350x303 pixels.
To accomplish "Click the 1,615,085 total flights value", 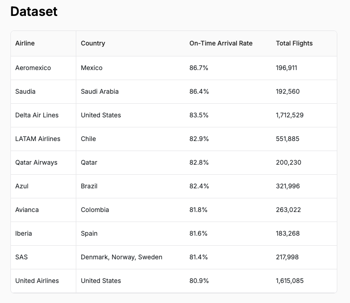I will point(290,281).
